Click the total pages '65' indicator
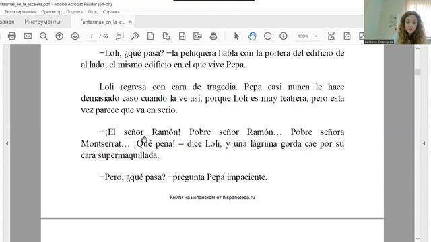The image size is (431, 242). click(x=106, y=36)
